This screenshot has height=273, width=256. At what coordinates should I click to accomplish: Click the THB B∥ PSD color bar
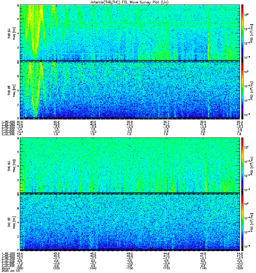[x=242, y=90]
